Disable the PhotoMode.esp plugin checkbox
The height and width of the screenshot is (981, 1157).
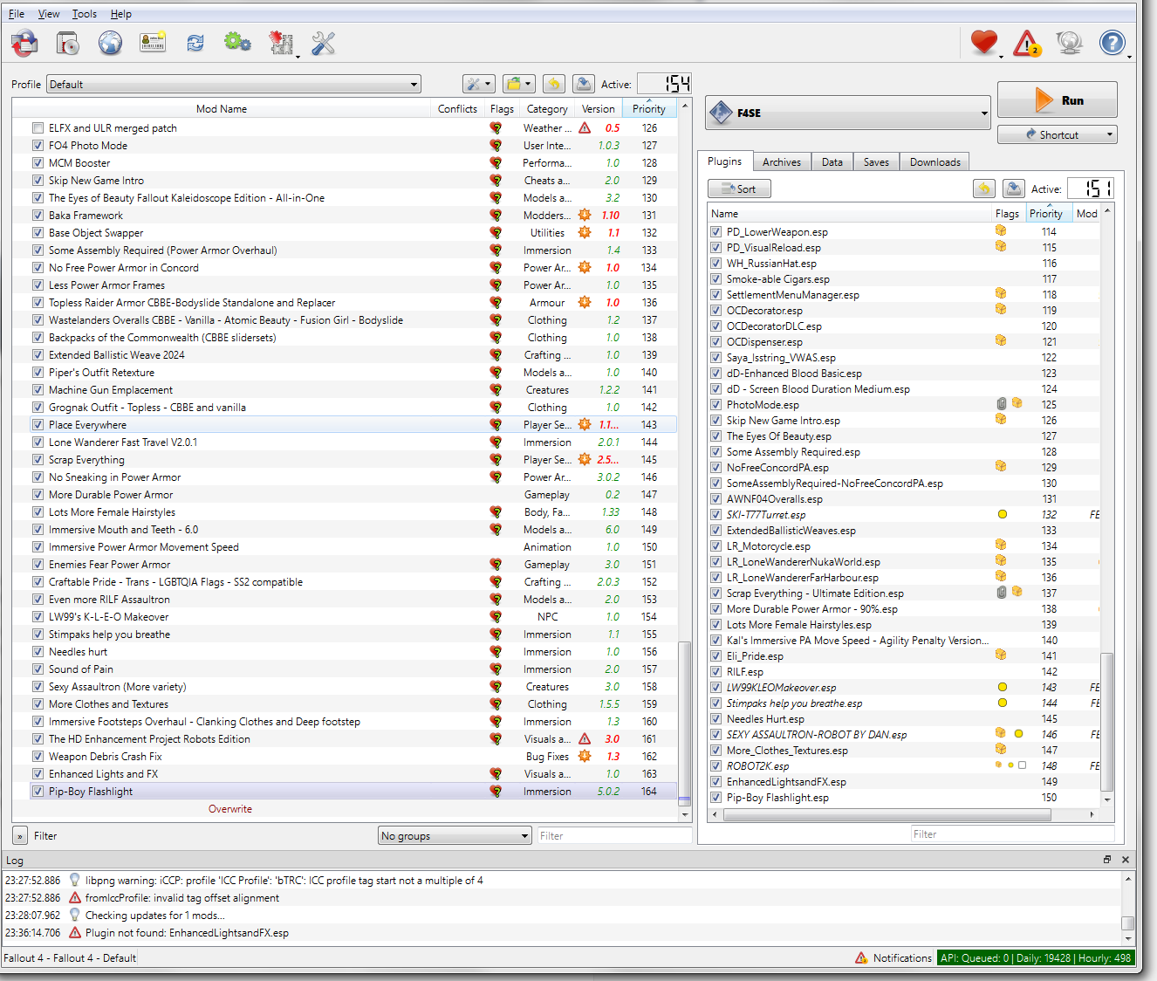(x=715, y=405)
